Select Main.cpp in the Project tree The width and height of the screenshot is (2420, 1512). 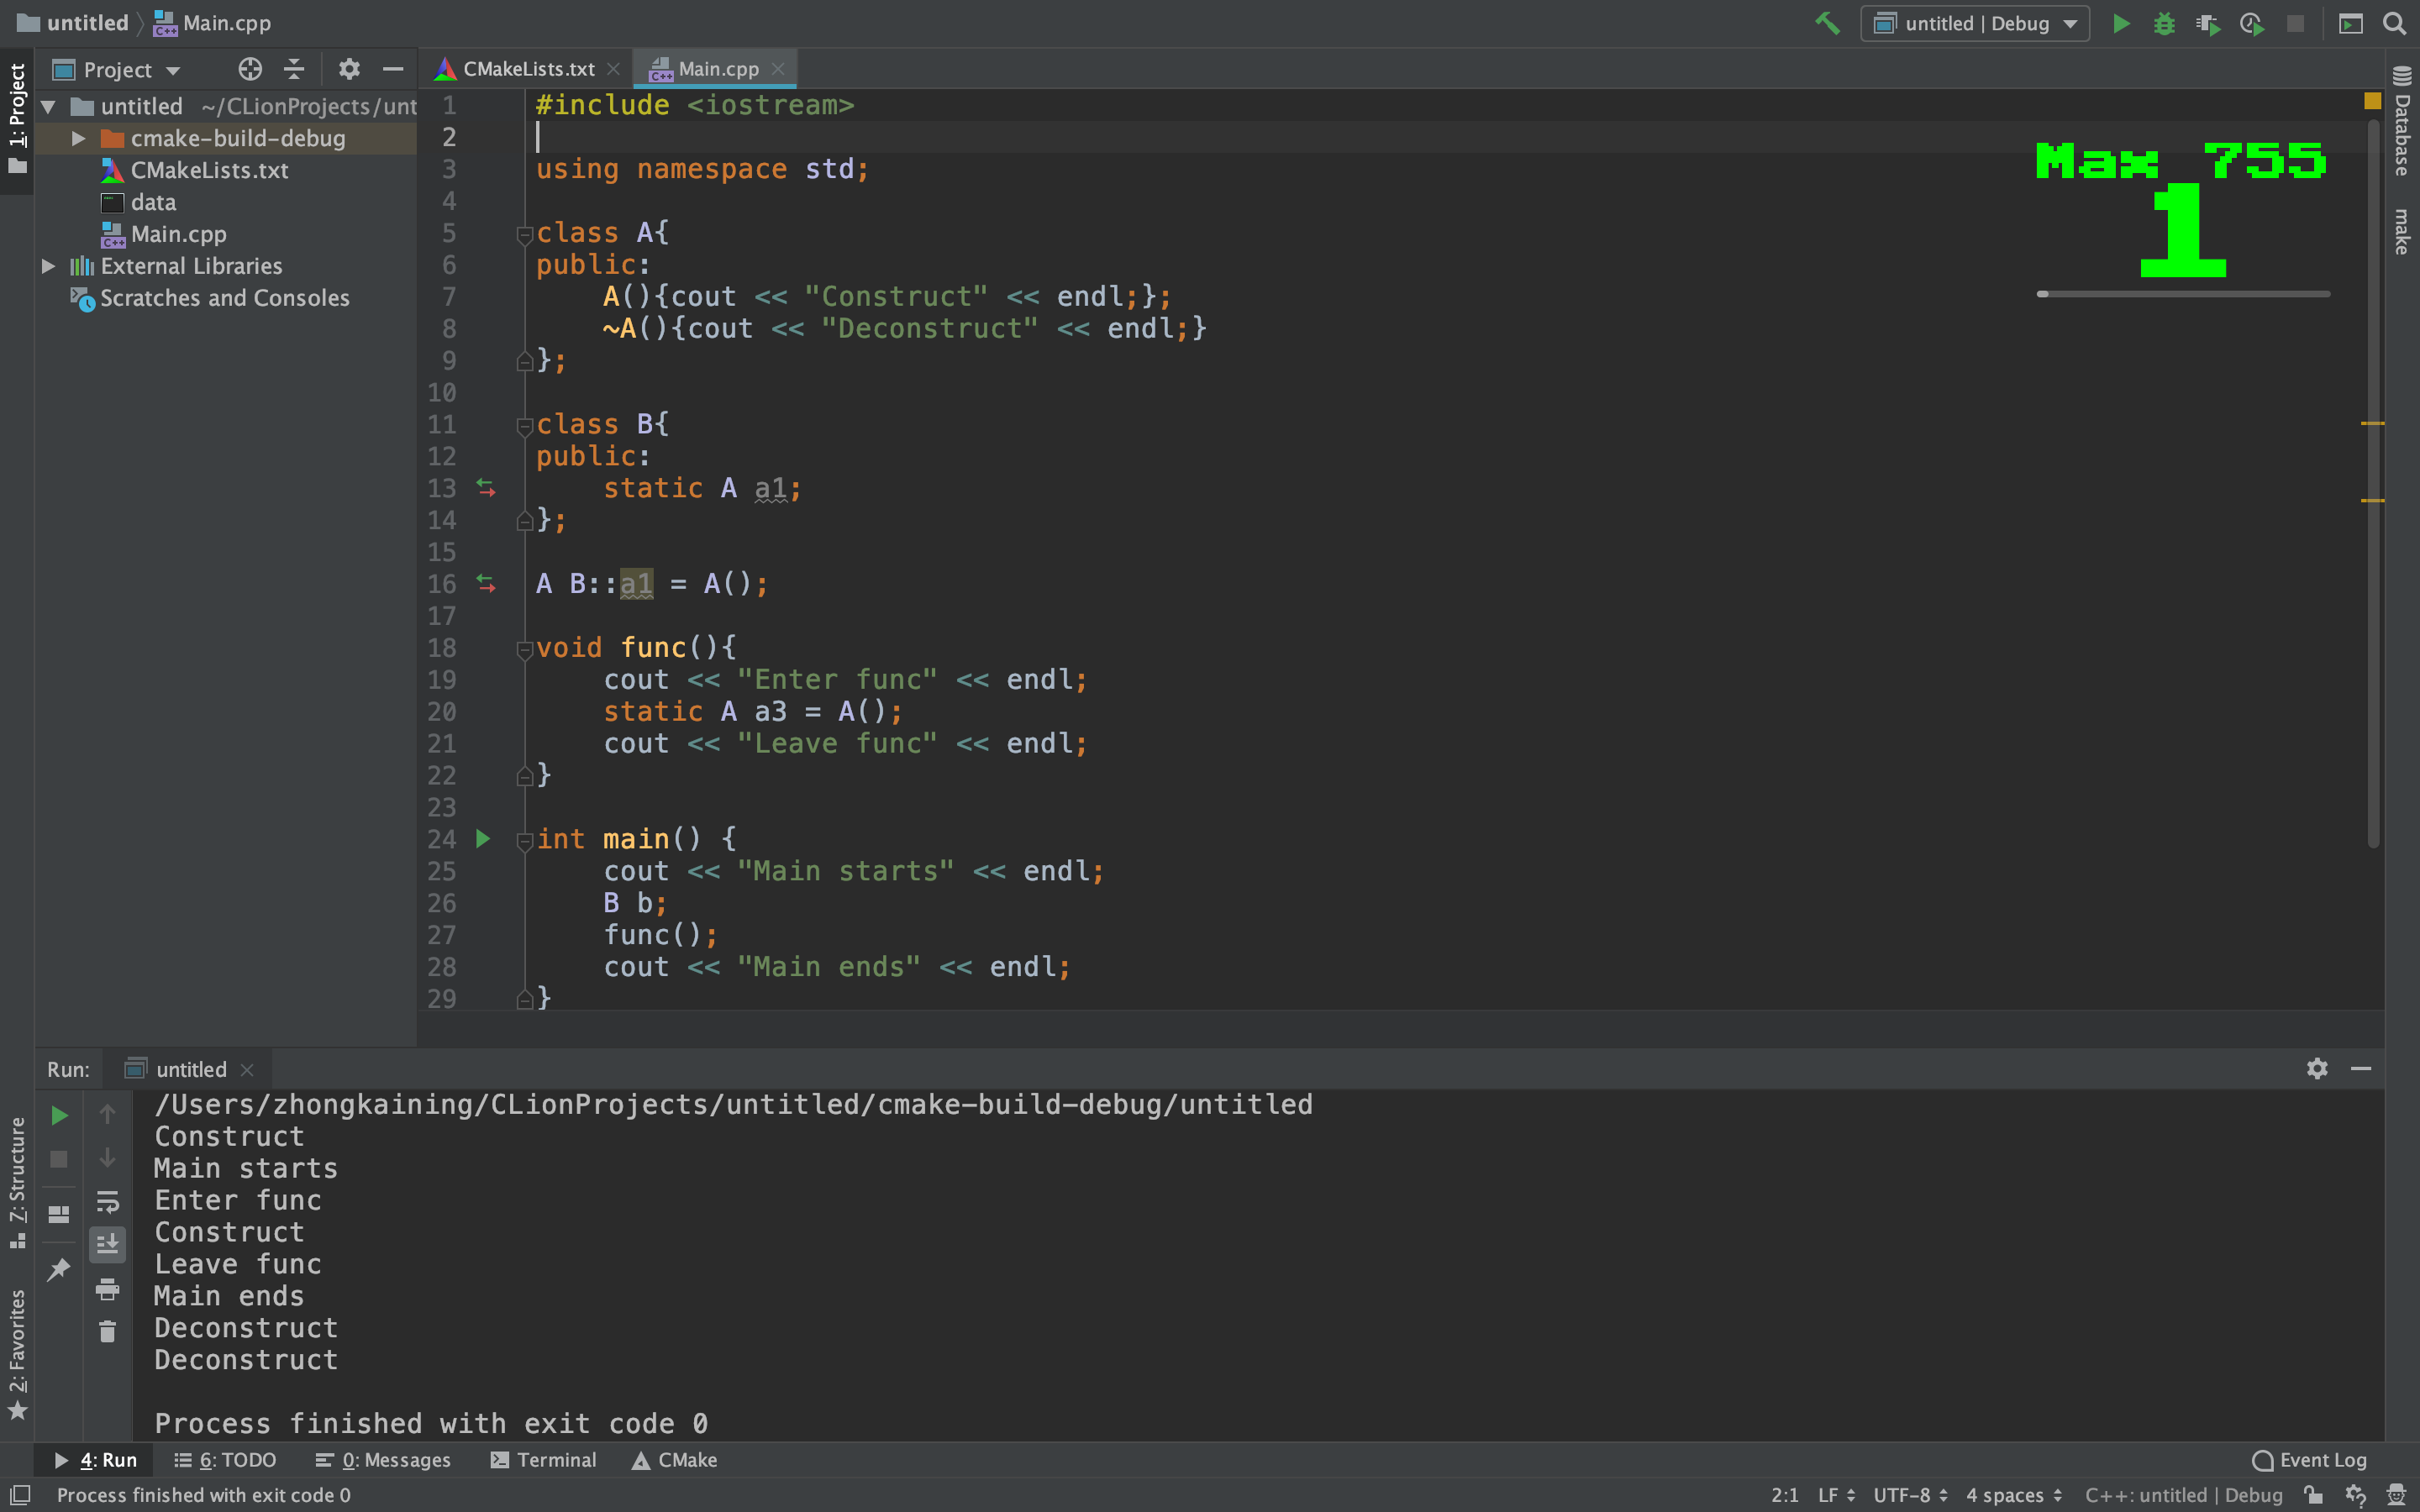(x=178, y=234)
